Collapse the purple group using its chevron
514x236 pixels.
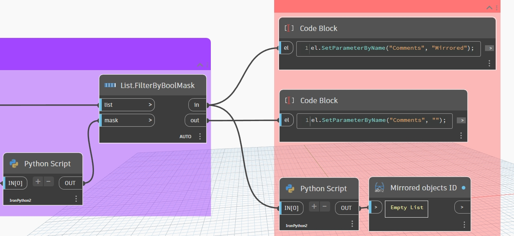[200, 65]
